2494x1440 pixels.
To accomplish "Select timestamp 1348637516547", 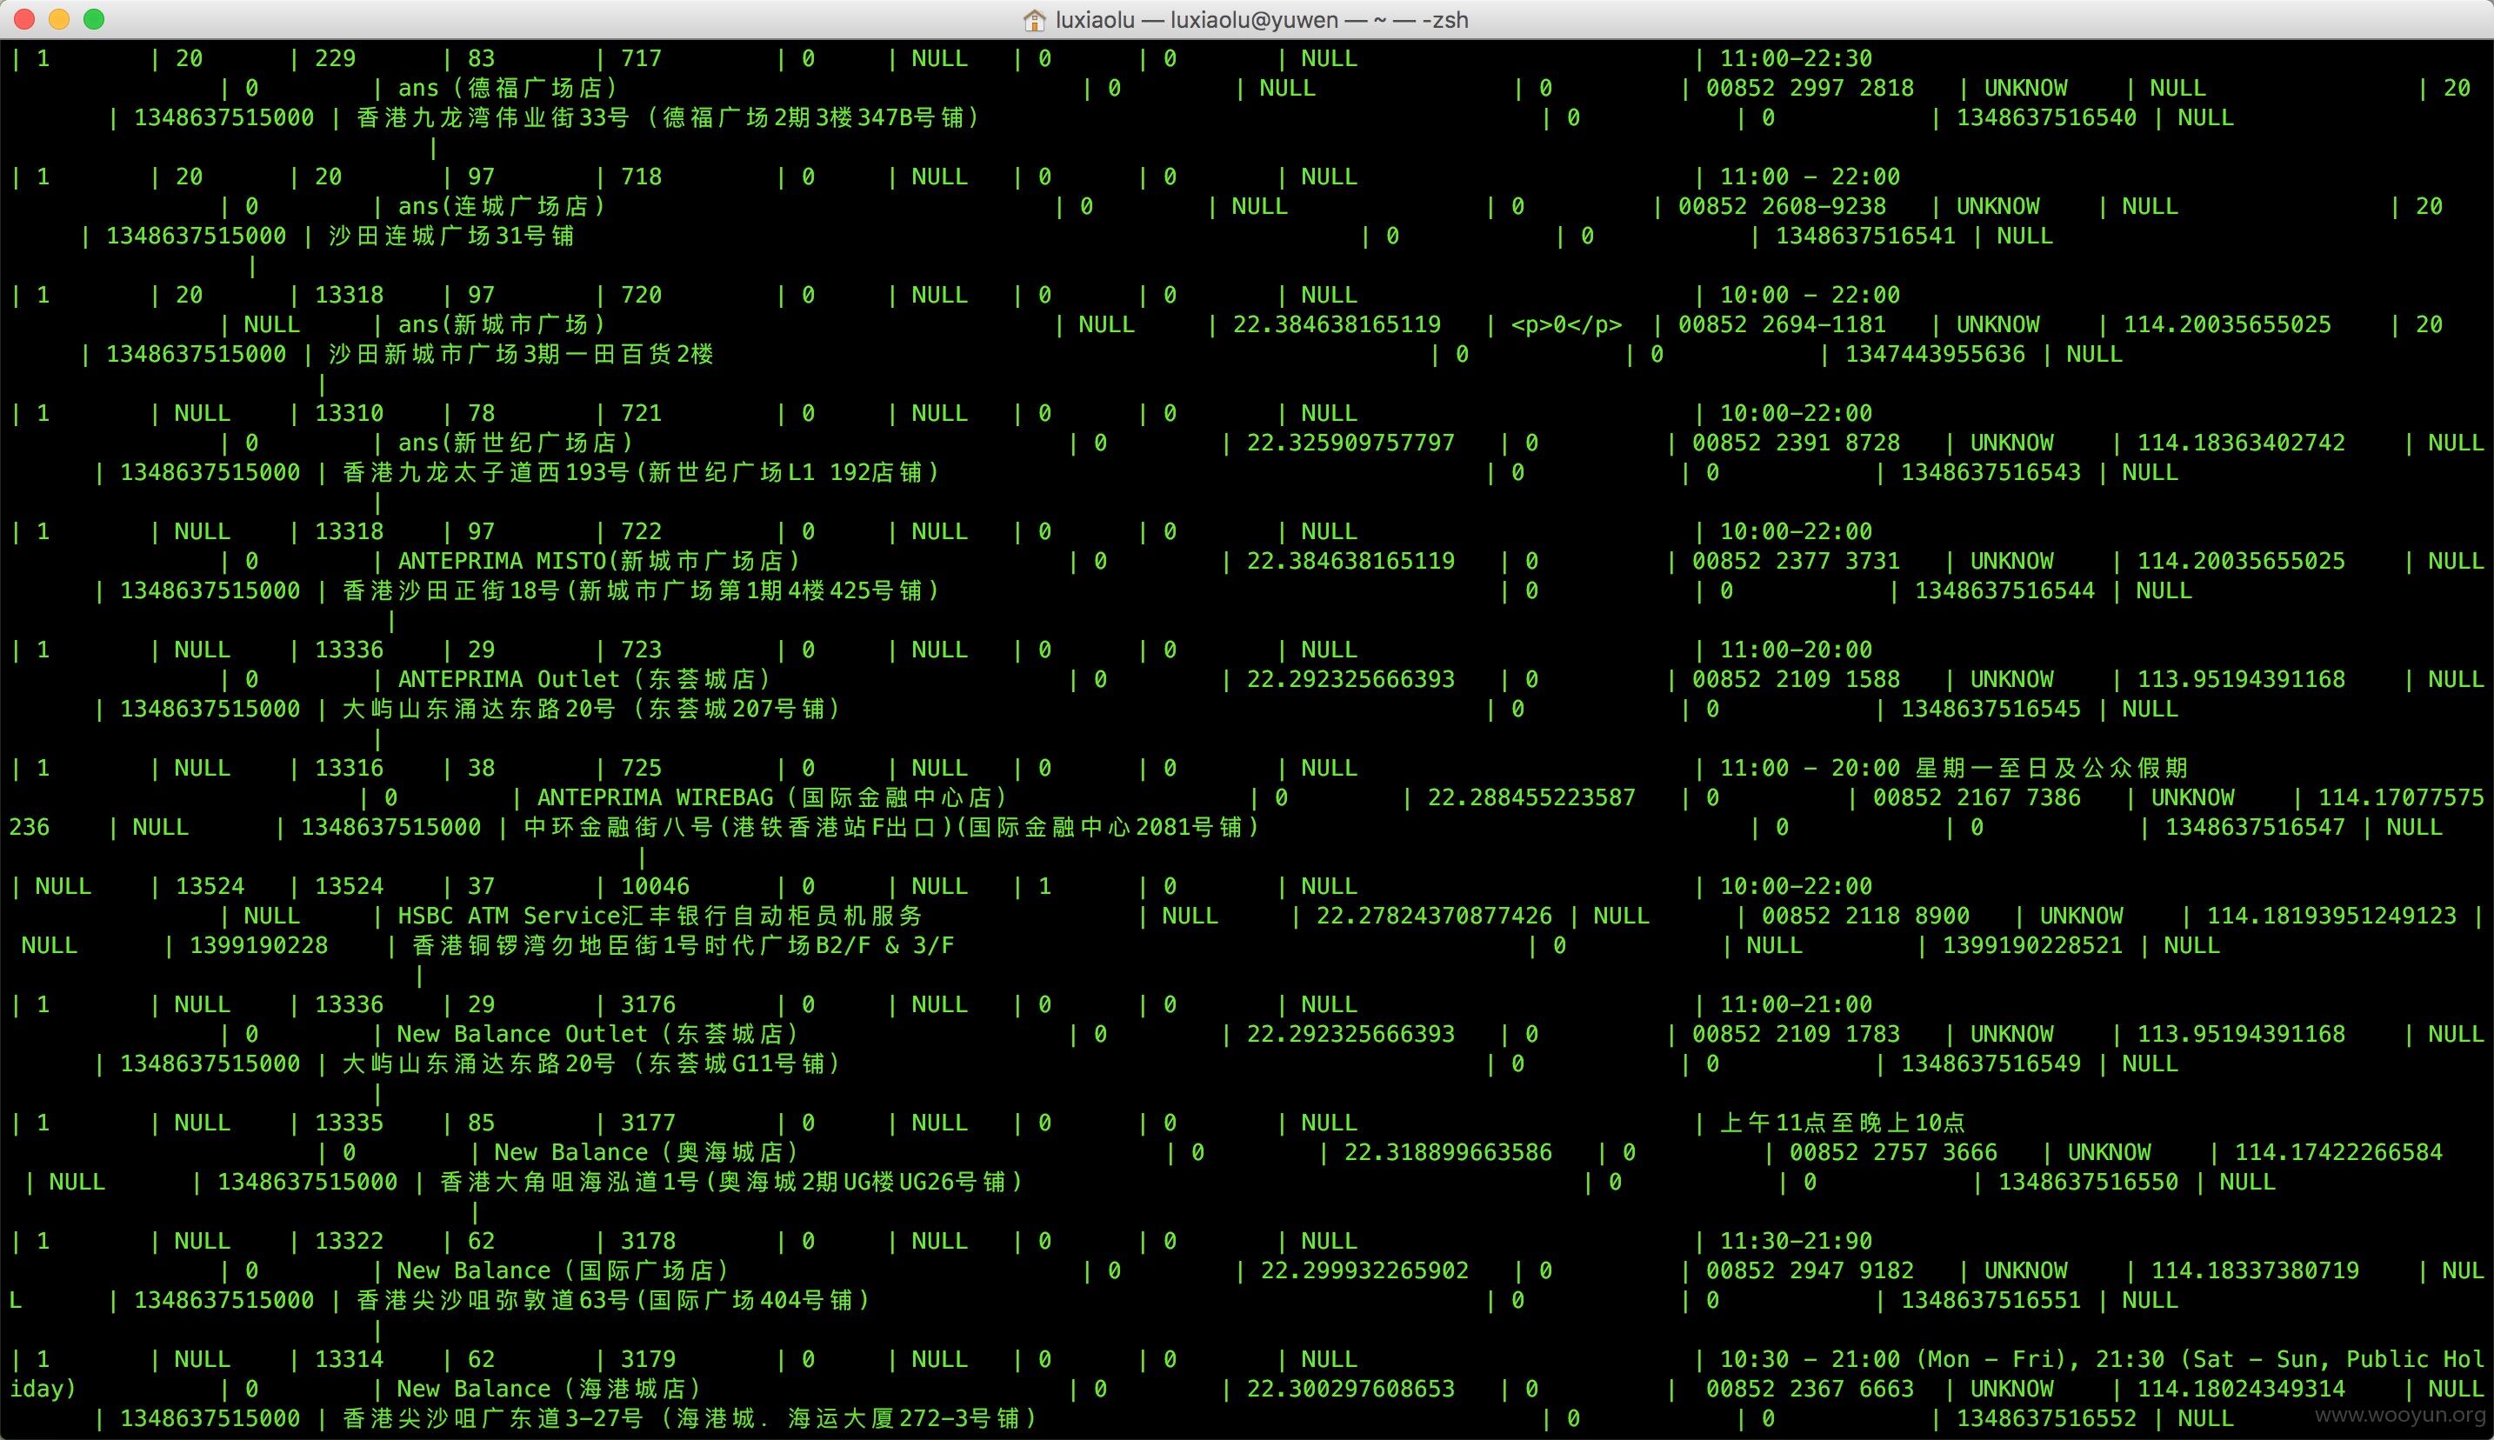I will coord(2255,828).
